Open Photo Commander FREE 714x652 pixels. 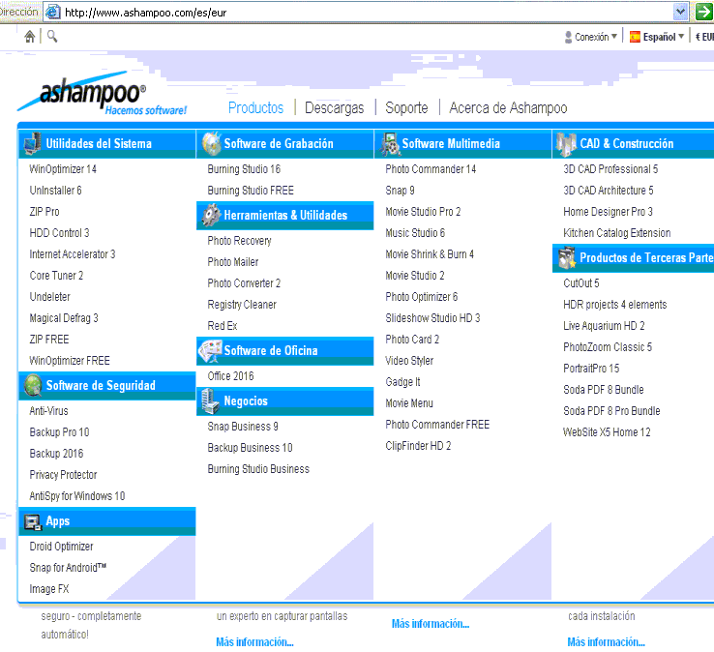point(437,425)
